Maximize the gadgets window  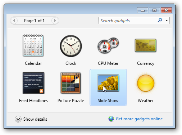[154, 10]
